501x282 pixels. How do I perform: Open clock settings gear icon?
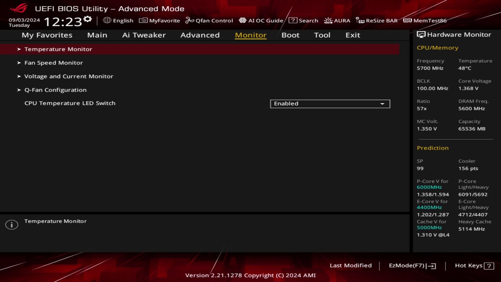tap(88, 19)
